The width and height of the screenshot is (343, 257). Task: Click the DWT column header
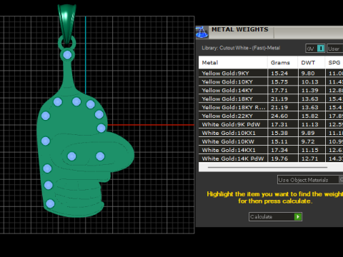[312, 63]
